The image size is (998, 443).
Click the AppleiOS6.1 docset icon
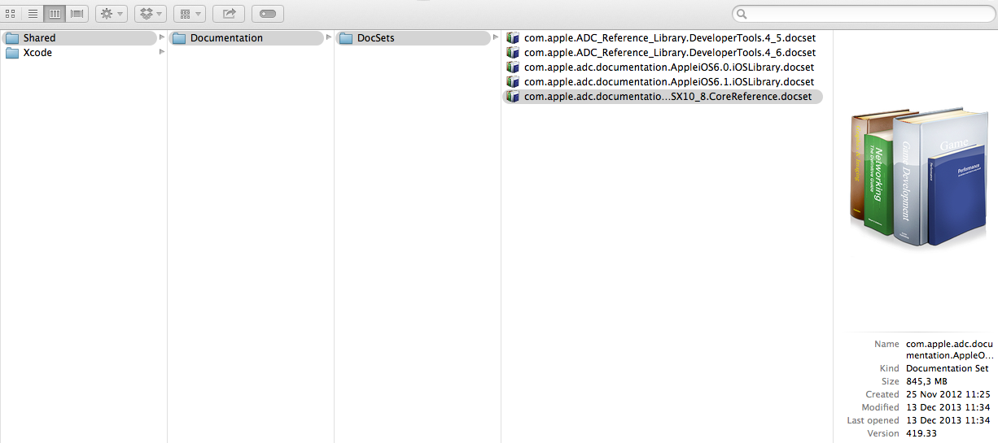click(513, 82)
